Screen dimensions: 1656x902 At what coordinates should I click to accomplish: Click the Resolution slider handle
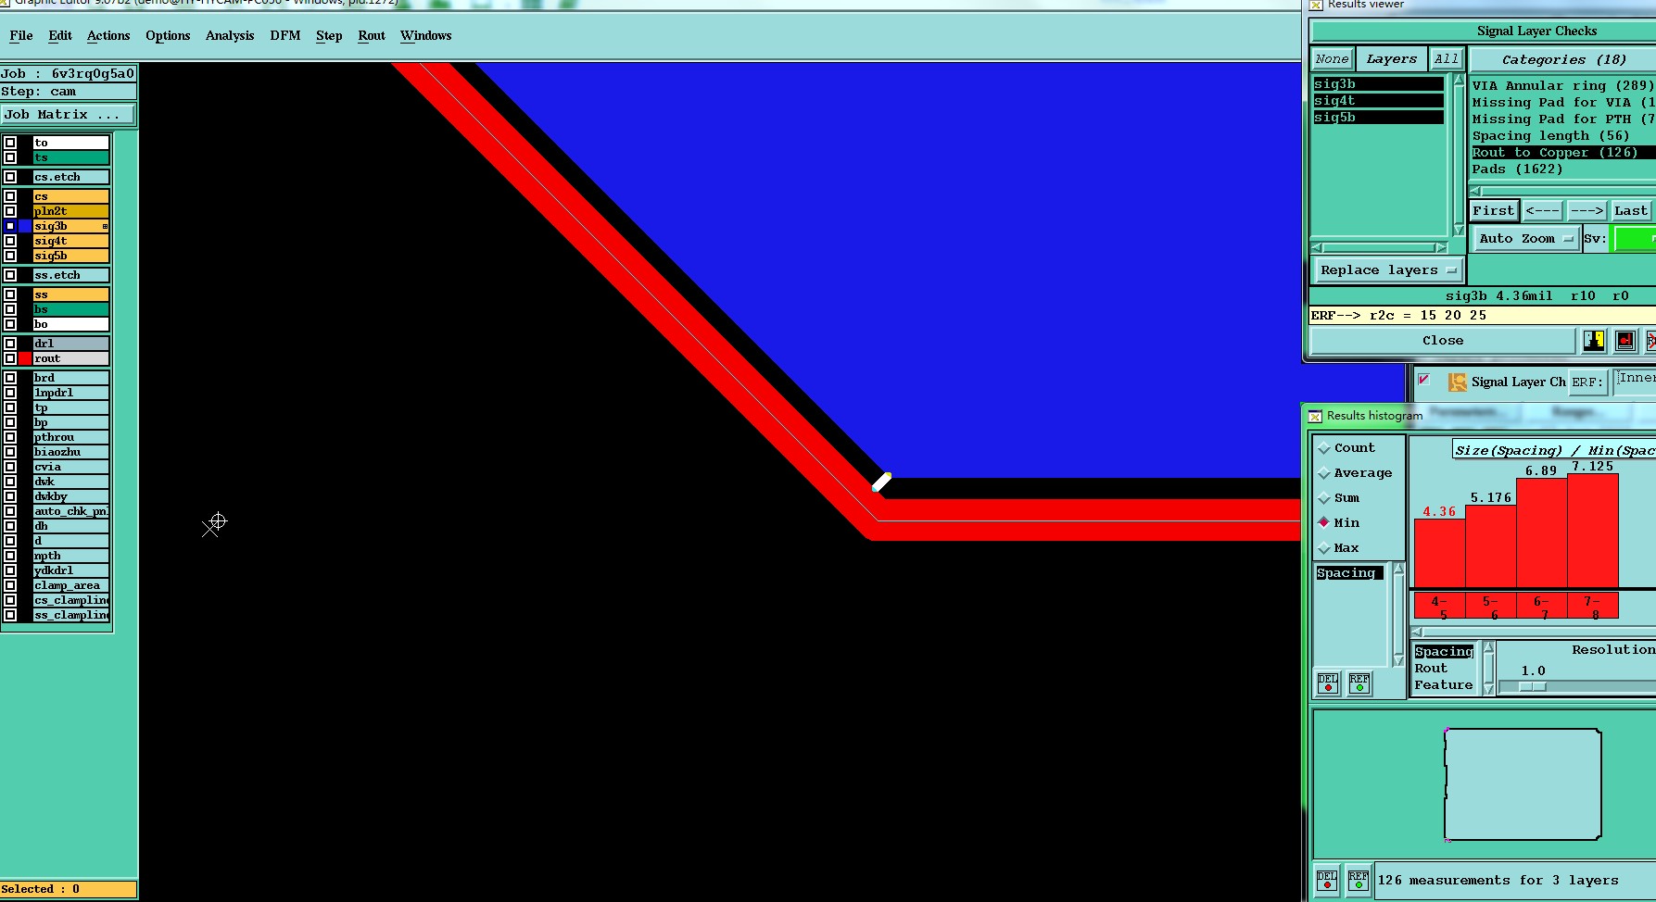(x=1533, y=686)
